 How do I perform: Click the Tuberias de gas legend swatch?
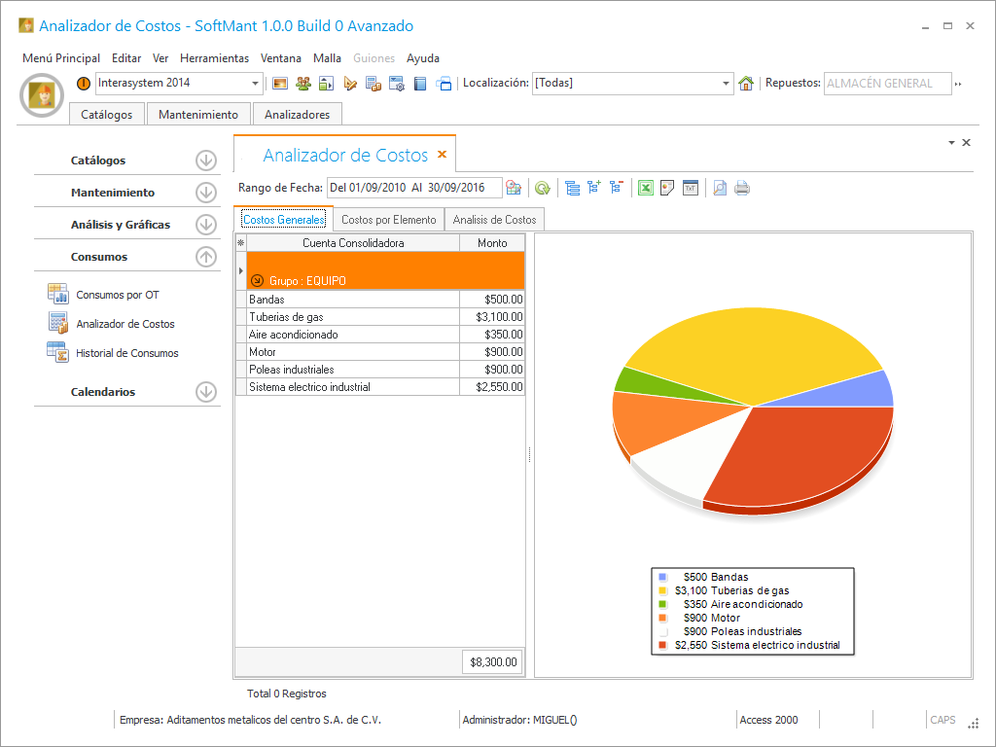pos(662,590)
